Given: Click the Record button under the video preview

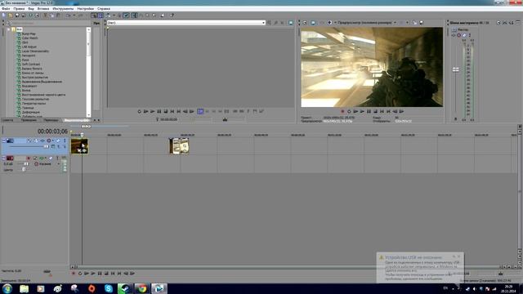Looking at the screenshot, I should point(342,111).
